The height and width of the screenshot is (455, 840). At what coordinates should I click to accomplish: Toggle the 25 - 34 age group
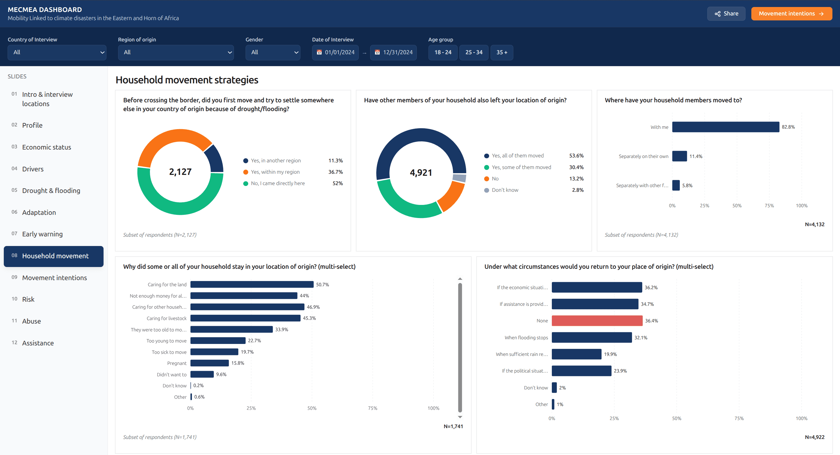tap(474, 52)
